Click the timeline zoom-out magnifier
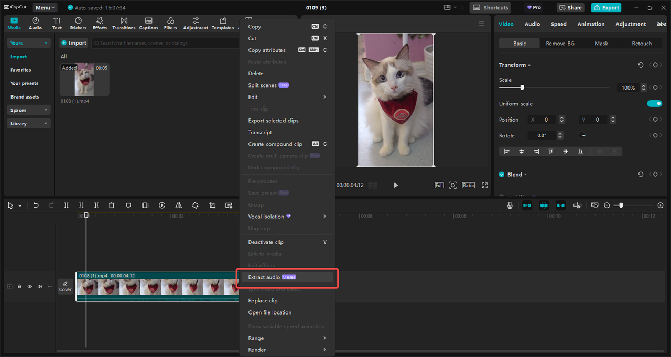Image resolution: width=671 pixels, height=357 pixels. pos(607,205)
